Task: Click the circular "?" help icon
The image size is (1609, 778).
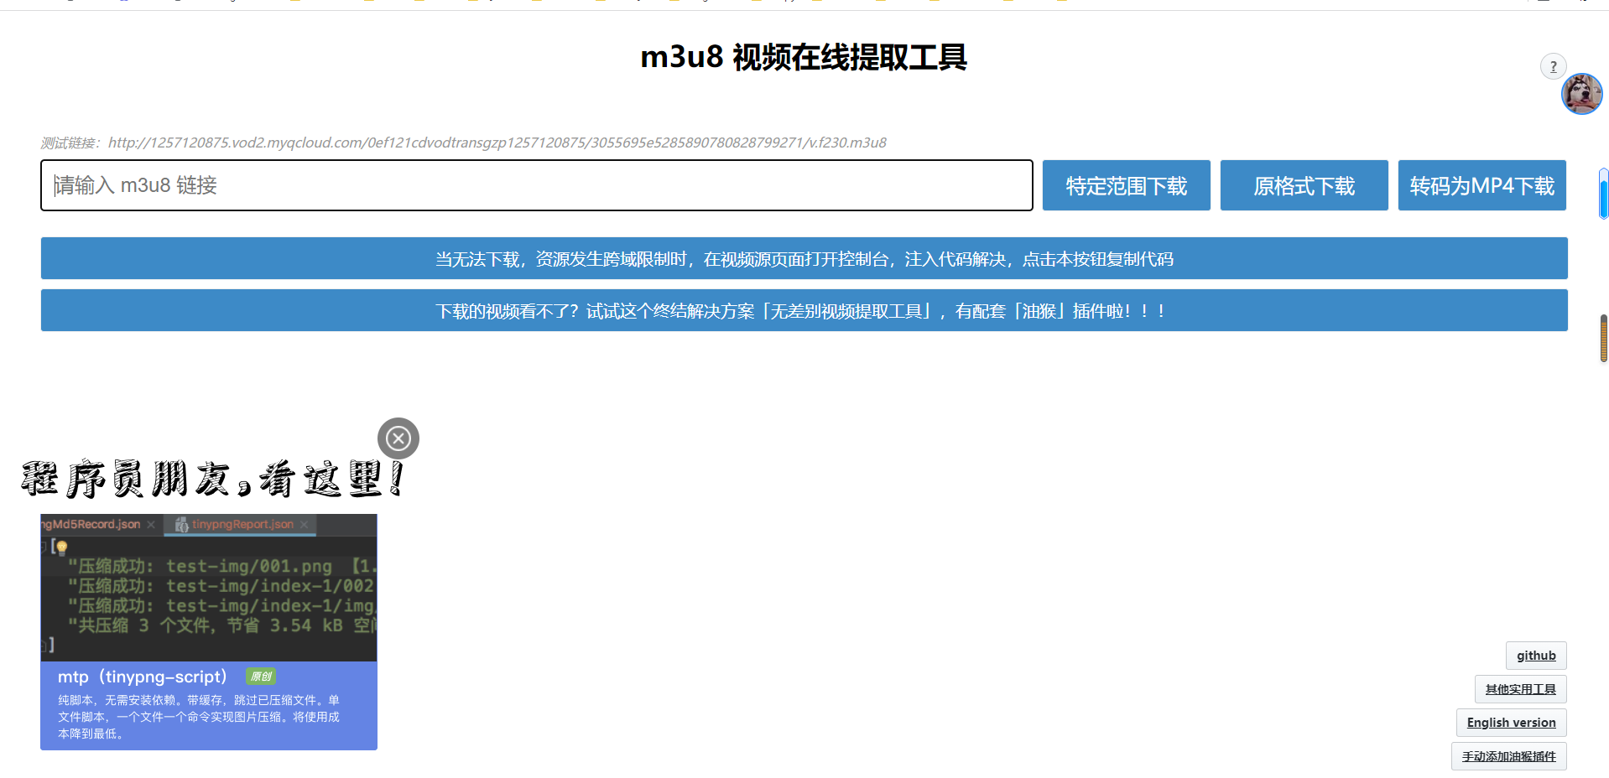Action: point(1553,66)
